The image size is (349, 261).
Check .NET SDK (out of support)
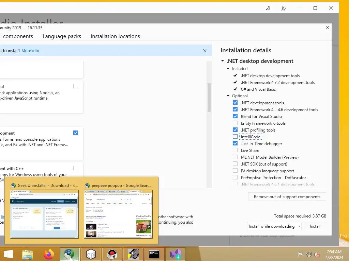235,164
